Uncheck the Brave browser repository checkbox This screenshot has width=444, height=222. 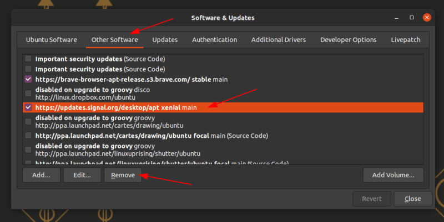click(28, 80)
